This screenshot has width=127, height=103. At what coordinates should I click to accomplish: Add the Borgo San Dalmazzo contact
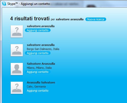point(38,53)
